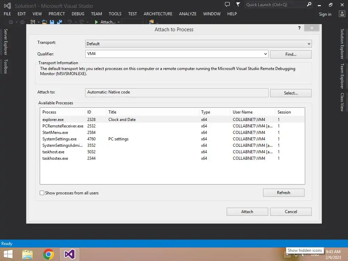Select the taskhost.exe process row
Viewport: 348px width, 261px height.
[x=172, y=152]
